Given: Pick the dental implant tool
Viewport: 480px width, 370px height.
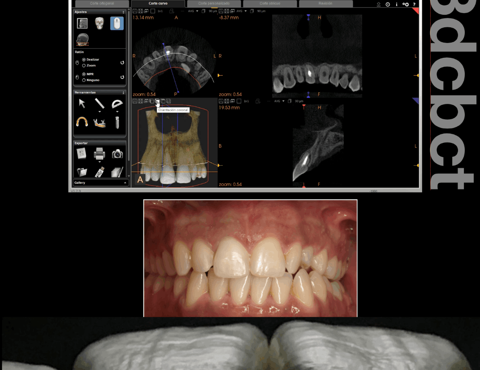Looking at the screenshot, I should [117, 122].
